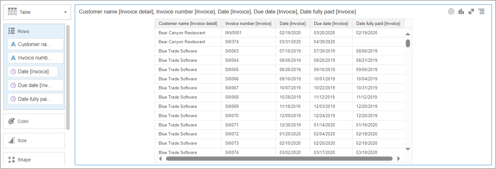This screenshot has width=496, height=169.
Task: Click the maximize arrows icon for the visualization
Action: coord(471,12)
